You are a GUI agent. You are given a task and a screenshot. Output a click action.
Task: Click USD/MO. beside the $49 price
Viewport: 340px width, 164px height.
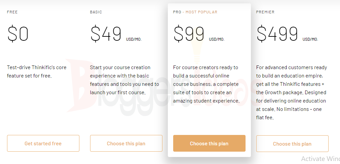click(x=134, y=39)
